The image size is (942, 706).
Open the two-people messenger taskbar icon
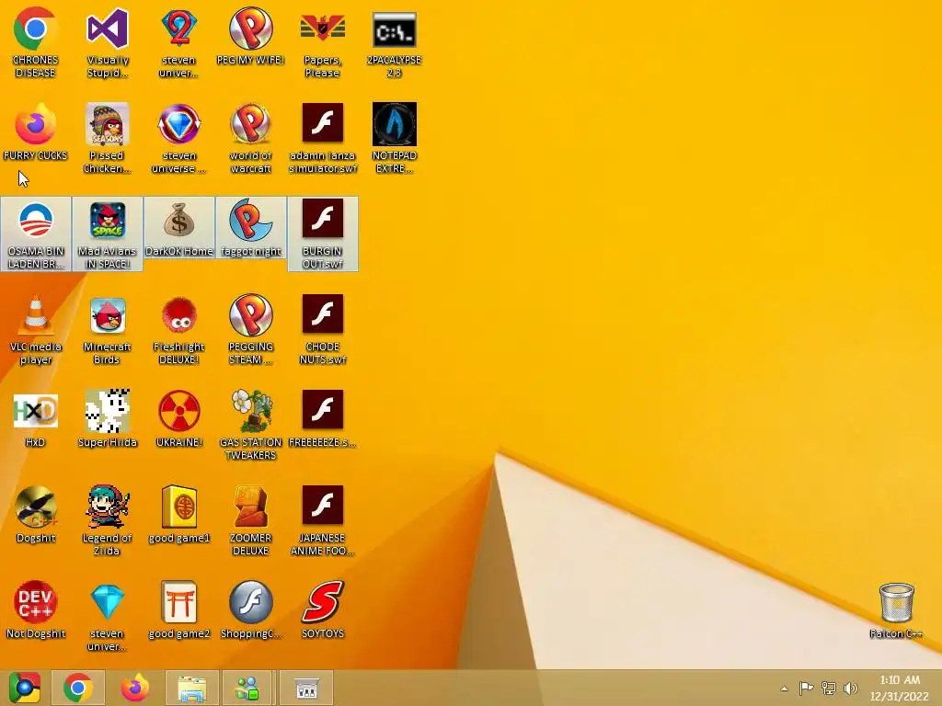247,688
